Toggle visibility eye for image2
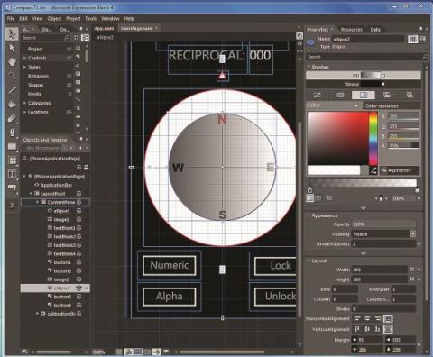 tap(78, 279)
